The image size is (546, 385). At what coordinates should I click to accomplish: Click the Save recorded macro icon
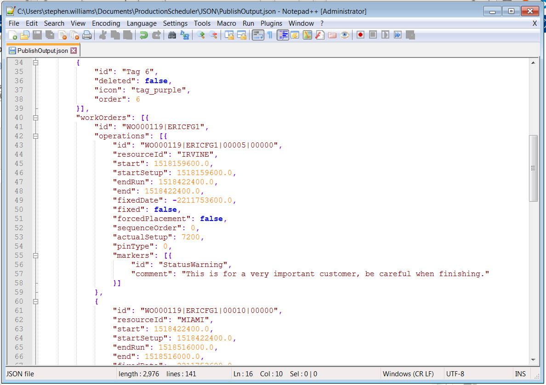[410, 35]
